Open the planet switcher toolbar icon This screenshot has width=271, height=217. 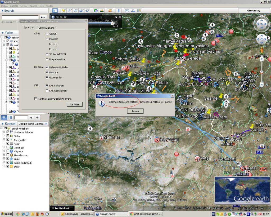point(110,11)
